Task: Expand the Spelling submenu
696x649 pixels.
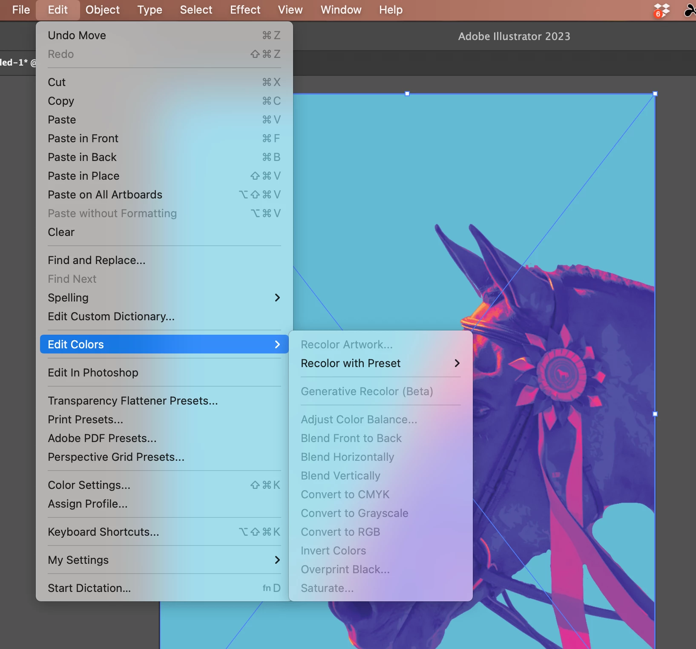Action: (164, 298)
